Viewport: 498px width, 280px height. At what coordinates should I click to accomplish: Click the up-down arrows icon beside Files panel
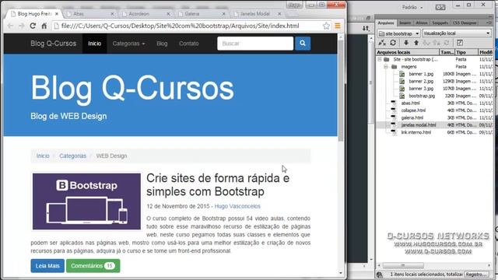(x=366, y=28)
